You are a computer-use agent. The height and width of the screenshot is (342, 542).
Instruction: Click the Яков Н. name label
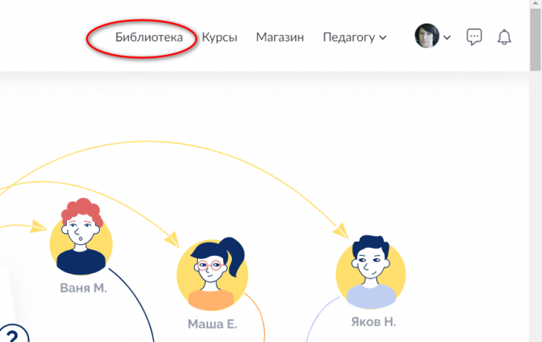373,322
